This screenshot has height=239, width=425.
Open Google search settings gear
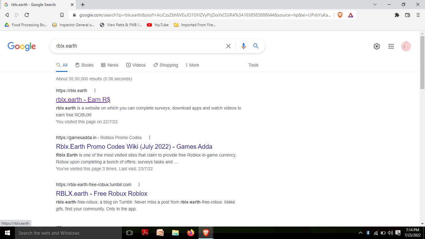tap(377, 46)
